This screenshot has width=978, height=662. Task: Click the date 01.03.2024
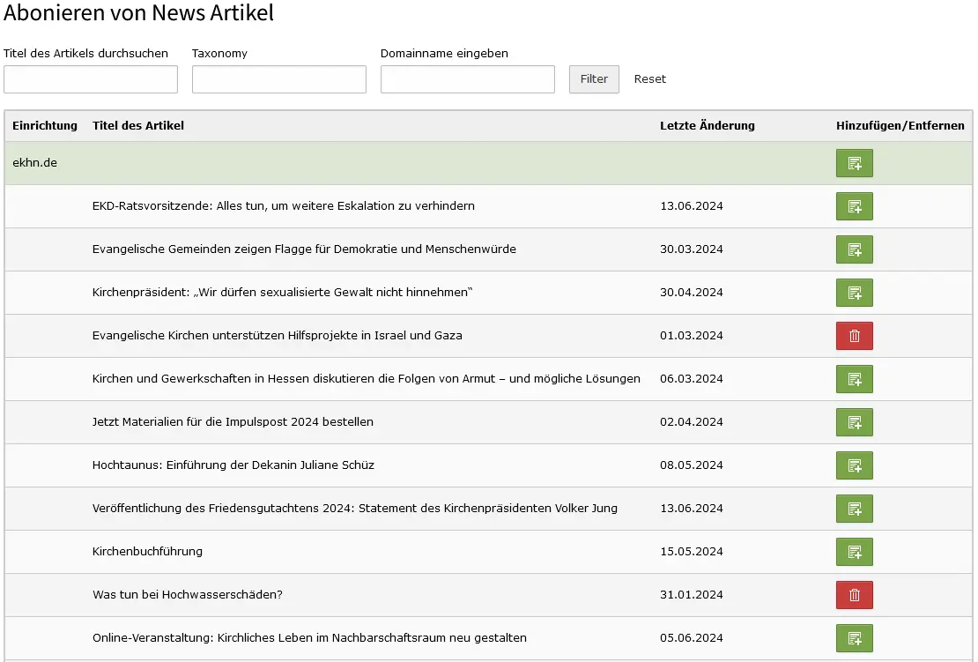coord(691,336)
